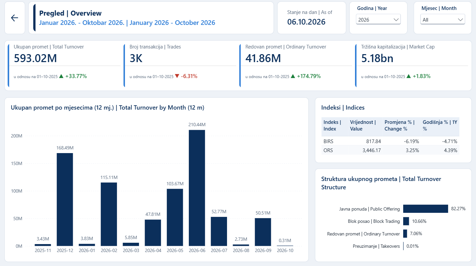Select the ORS index name cell
Screen dimensions: 476x266
334,150
